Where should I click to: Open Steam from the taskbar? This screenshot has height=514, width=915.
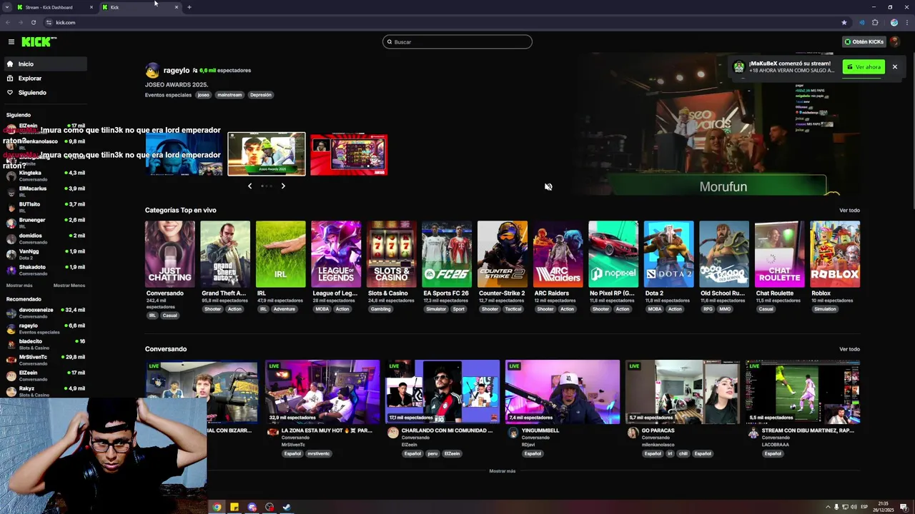pyautogui.click(x=287, y=508)
